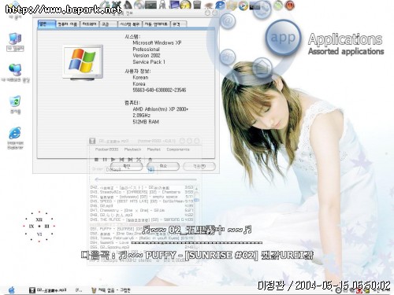The width and height of the screenshot is (394, 295).
Task: Click the 확인 button in System Properties
Action: coord(126,166)
